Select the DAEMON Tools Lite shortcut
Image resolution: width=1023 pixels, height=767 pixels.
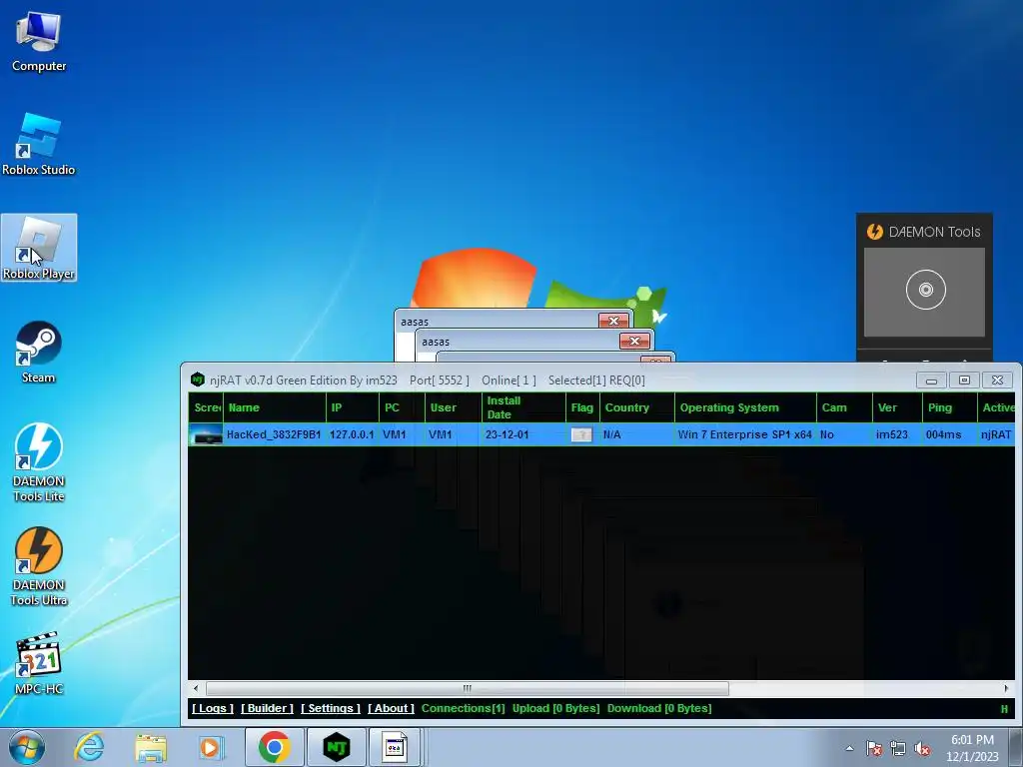pyautogui.click(x=39, y=463)
